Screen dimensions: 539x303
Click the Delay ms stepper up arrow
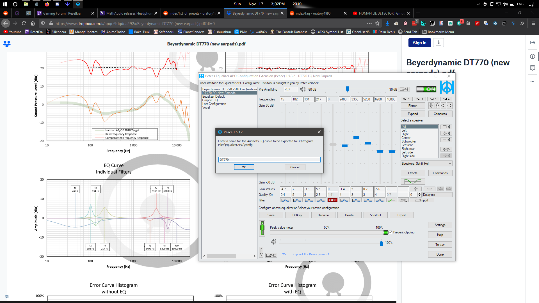click(419, 194)
